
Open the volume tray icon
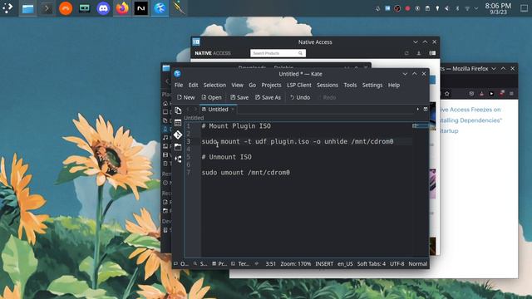click(x=447, y=8)
